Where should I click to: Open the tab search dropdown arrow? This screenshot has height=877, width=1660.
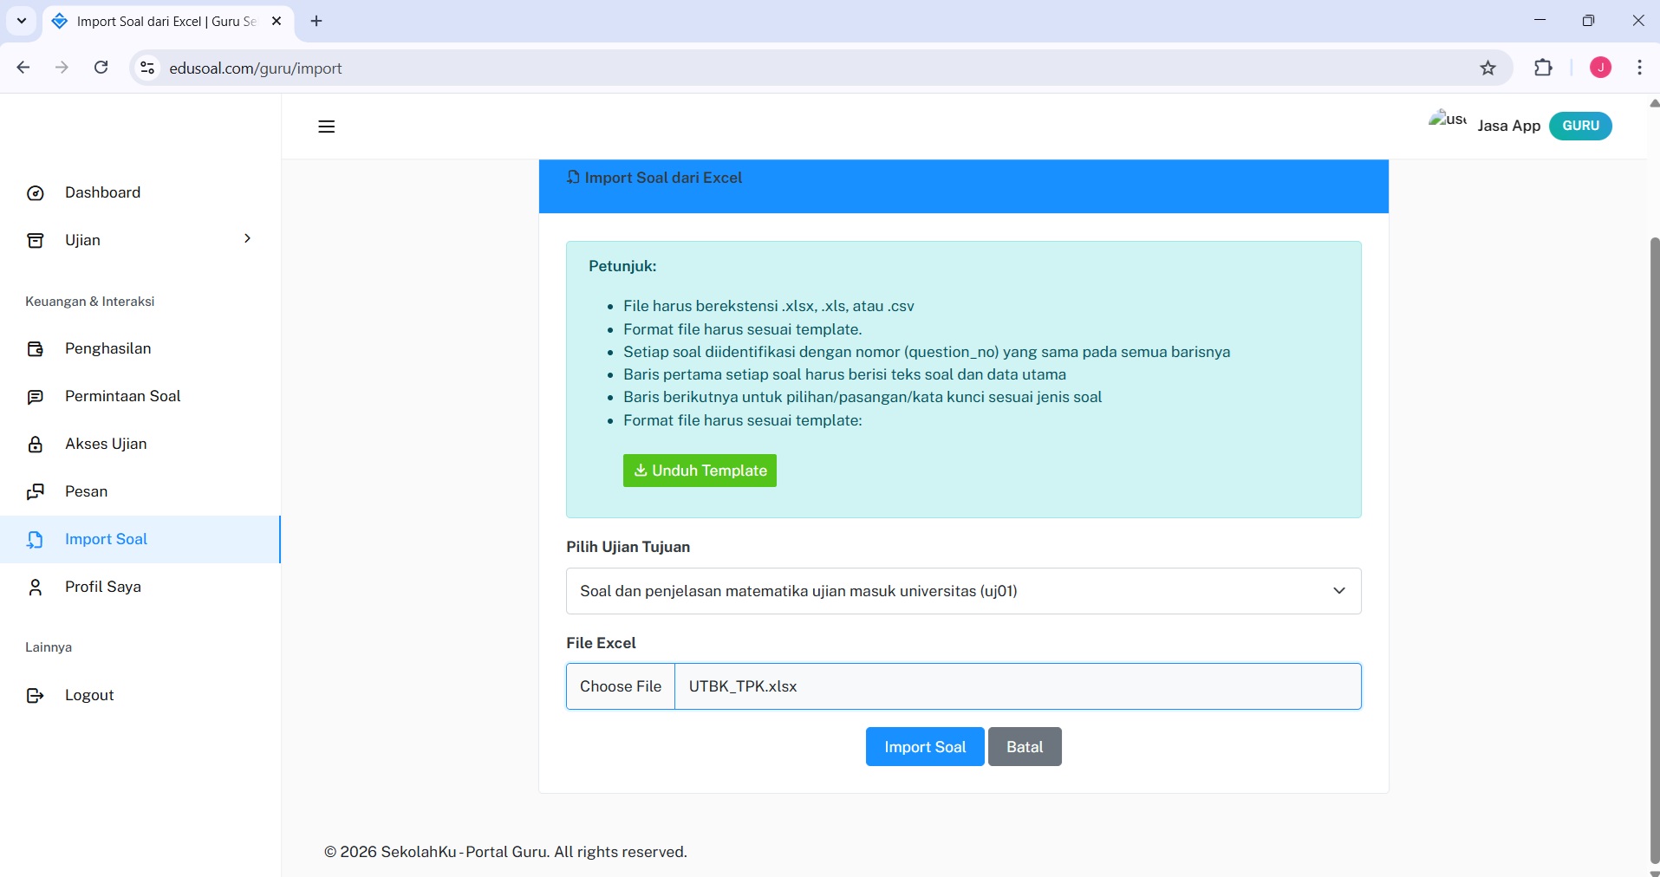click(x=22, y=21)
